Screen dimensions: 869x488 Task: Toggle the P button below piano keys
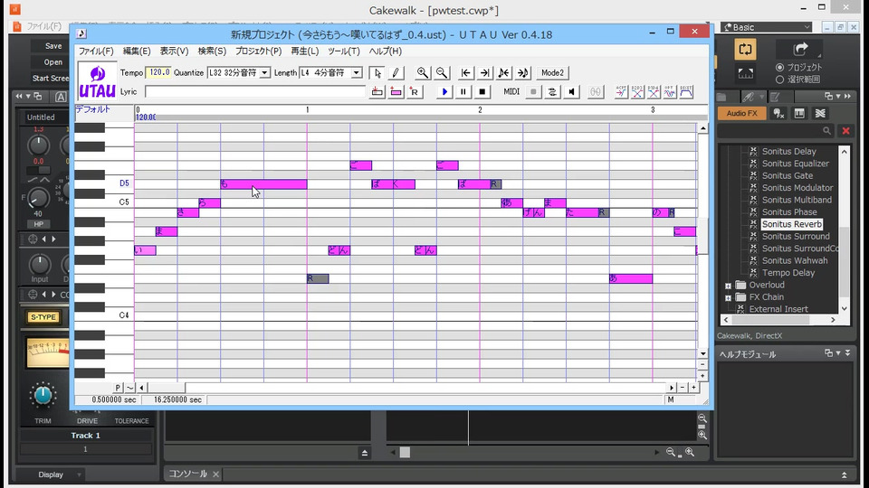click(x=118, y=388)
